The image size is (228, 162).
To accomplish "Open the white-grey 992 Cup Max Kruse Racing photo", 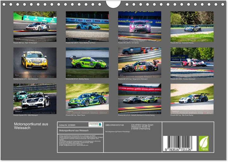I will pyautogui.click(x=192, y=99).
